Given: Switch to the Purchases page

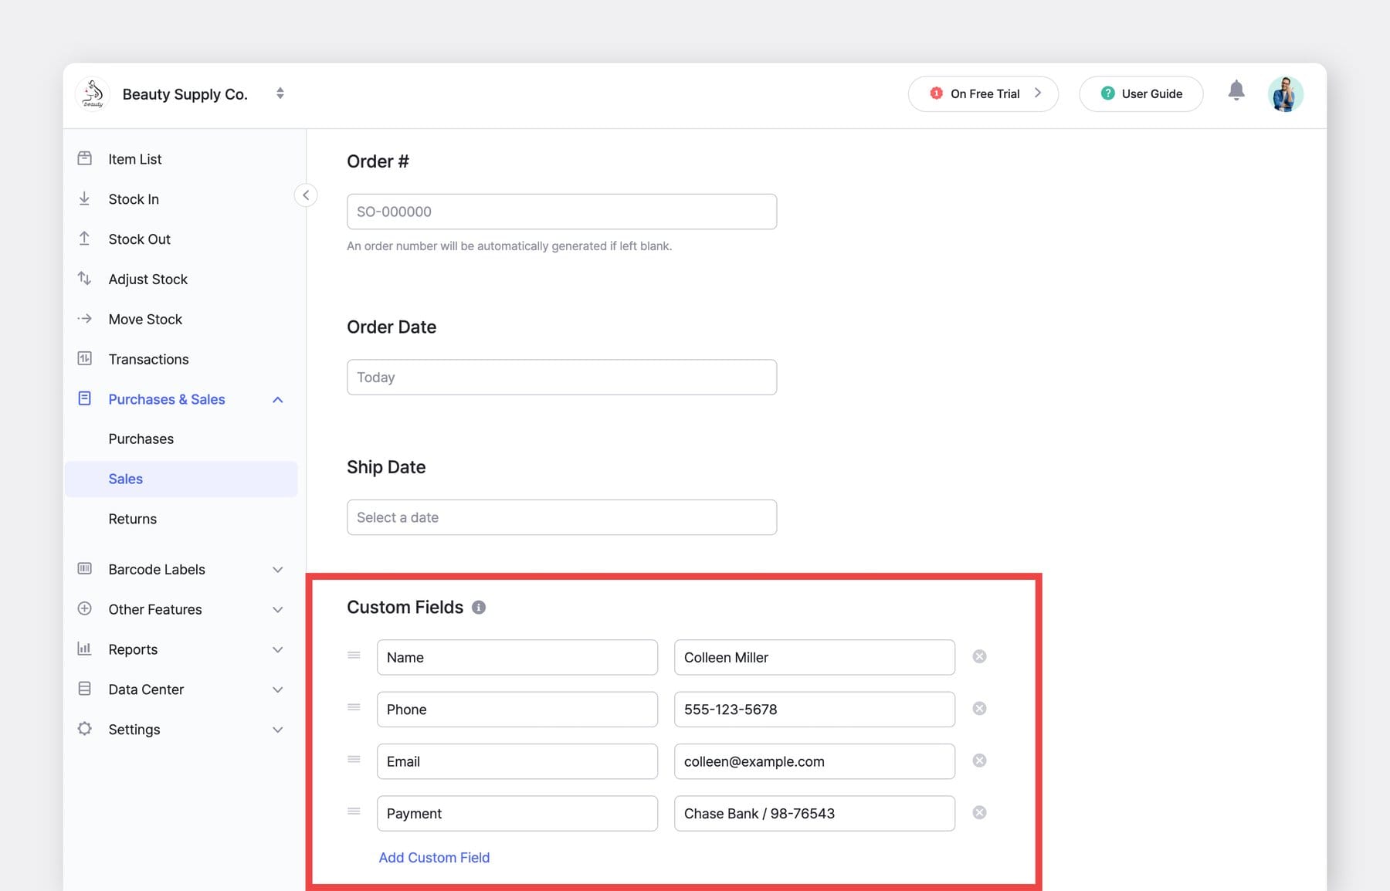Looking at the screenshot, I should tap(141, 439).
